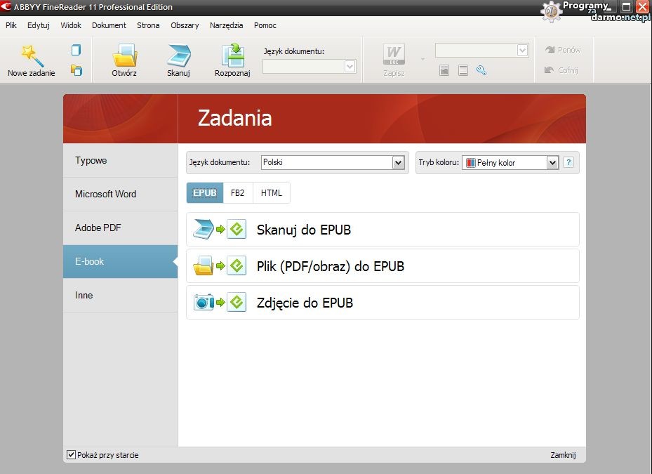Open the Dokument menu
Viewport: 652px width, 474px height.
pyautogui.click(x=109, y=25)
